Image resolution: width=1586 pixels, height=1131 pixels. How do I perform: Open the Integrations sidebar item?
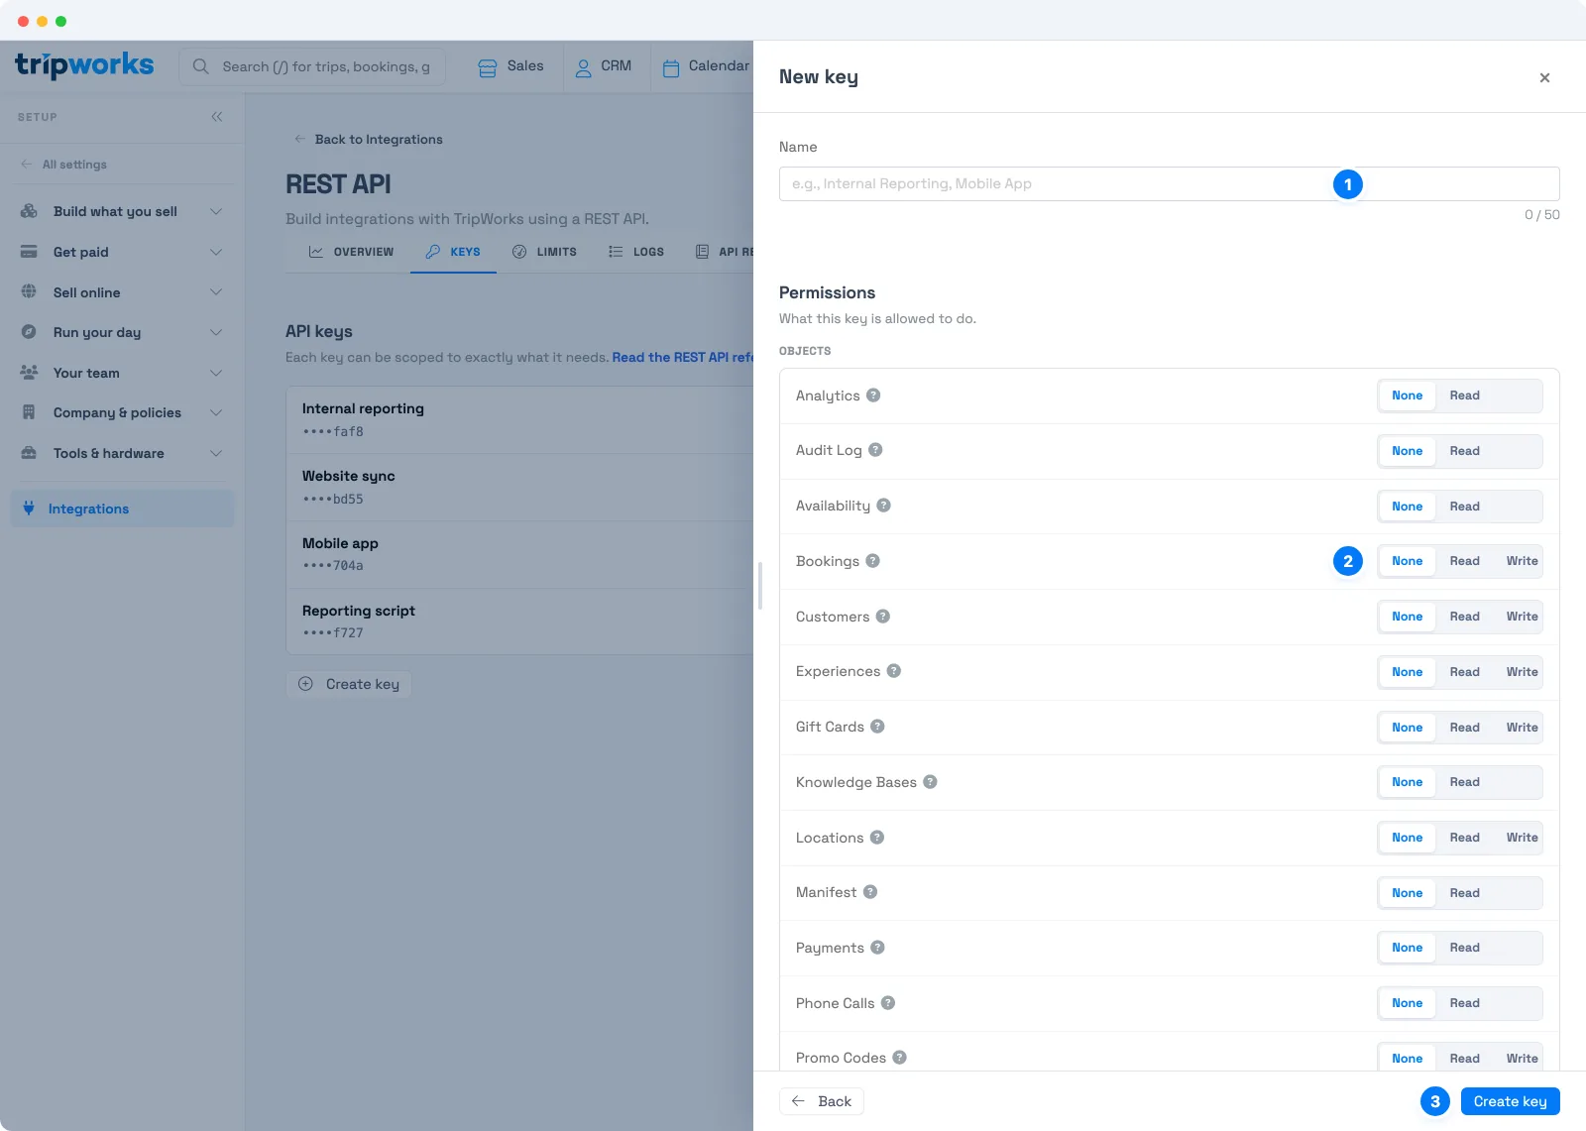click(x=122, y=509)
